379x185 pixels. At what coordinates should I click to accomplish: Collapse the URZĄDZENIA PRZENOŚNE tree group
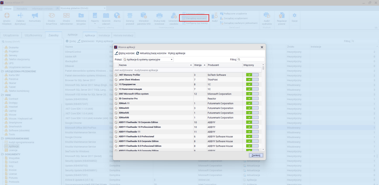tap(2, 71)
